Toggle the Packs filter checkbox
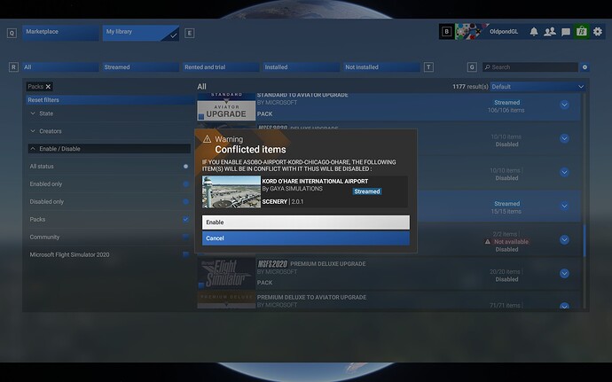 tap(185, 219)
